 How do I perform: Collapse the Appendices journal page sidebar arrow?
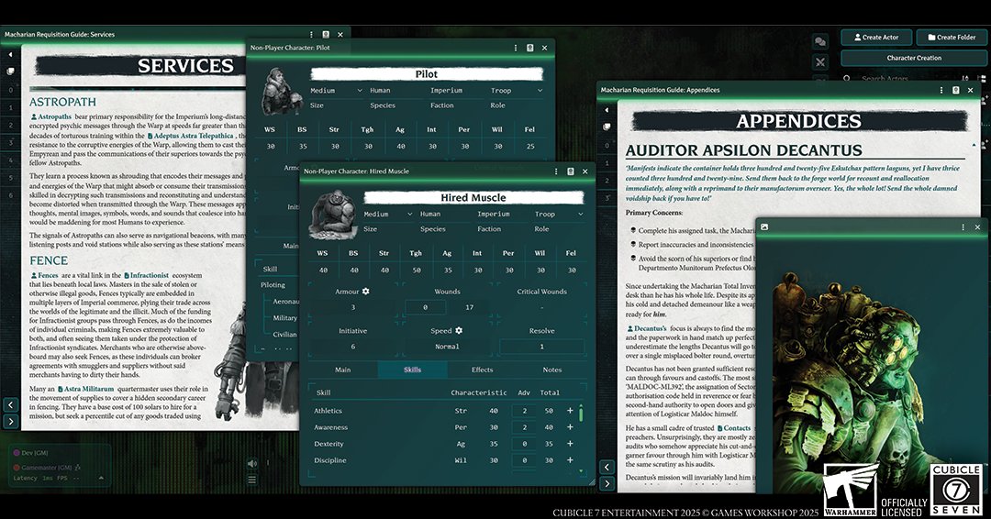607,110
